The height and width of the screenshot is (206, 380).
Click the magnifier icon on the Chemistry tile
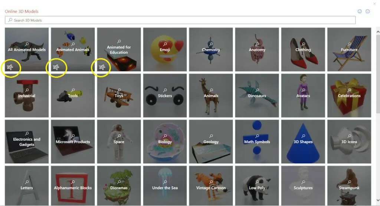pyautogui.click(x=211, y=44)
